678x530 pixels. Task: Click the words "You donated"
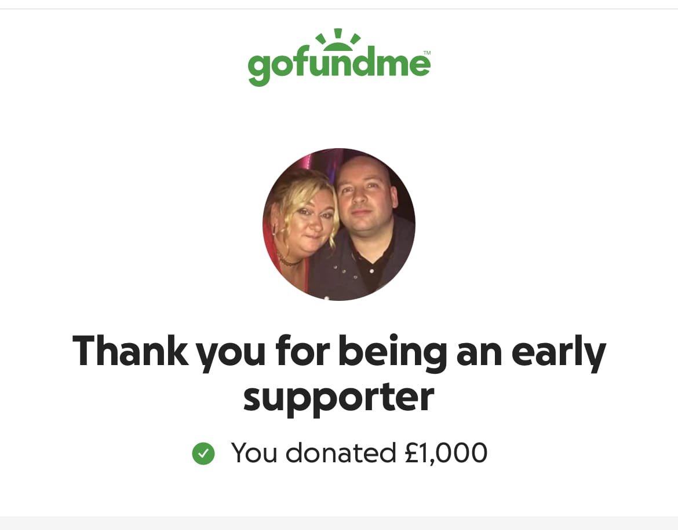click(305, 453)
